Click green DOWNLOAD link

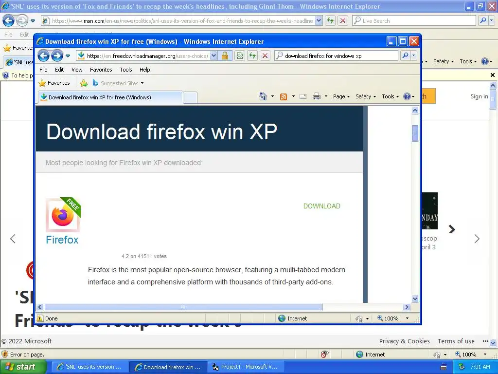[x=322, y=206]
